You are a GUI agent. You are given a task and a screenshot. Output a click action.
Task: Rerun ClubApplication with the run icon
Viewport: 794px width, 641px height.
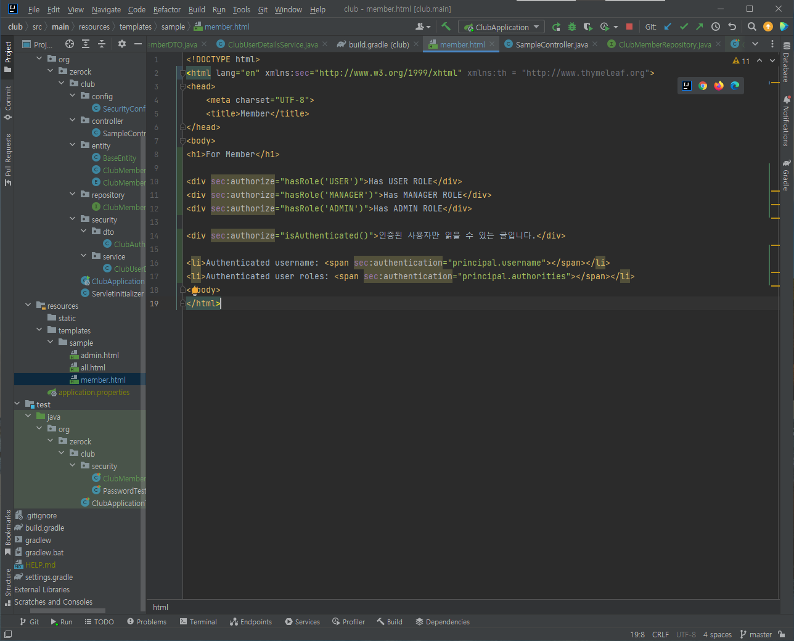pyautogui.click(x=556, y=27)
